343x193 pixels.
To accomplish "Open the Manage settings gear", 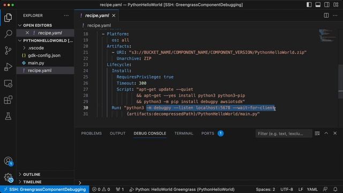I will (8, 177).
